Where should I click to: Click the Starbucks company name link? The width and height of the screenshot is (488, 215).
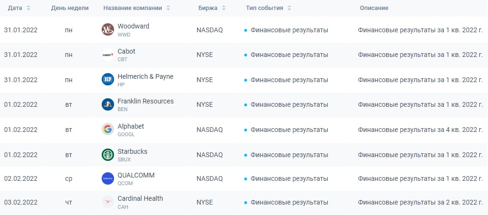click(132, 151)
